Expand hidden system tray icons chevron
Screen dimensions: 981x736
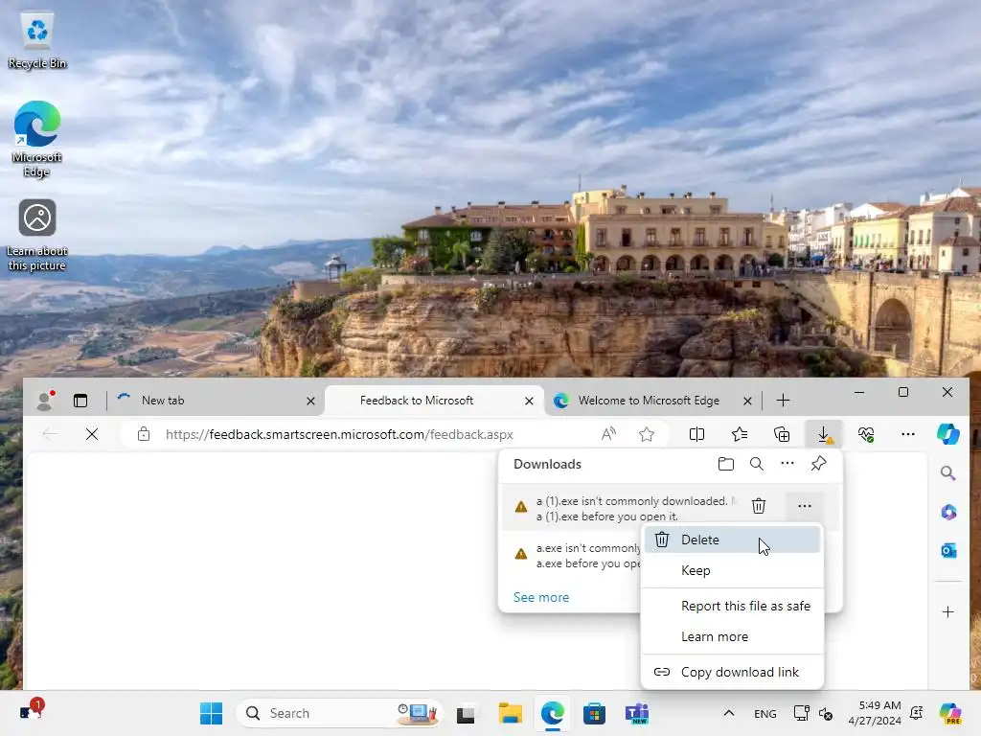coord(729,713)
